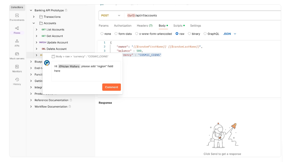Click the Transactions folder icon

click(x=41, y=17)
